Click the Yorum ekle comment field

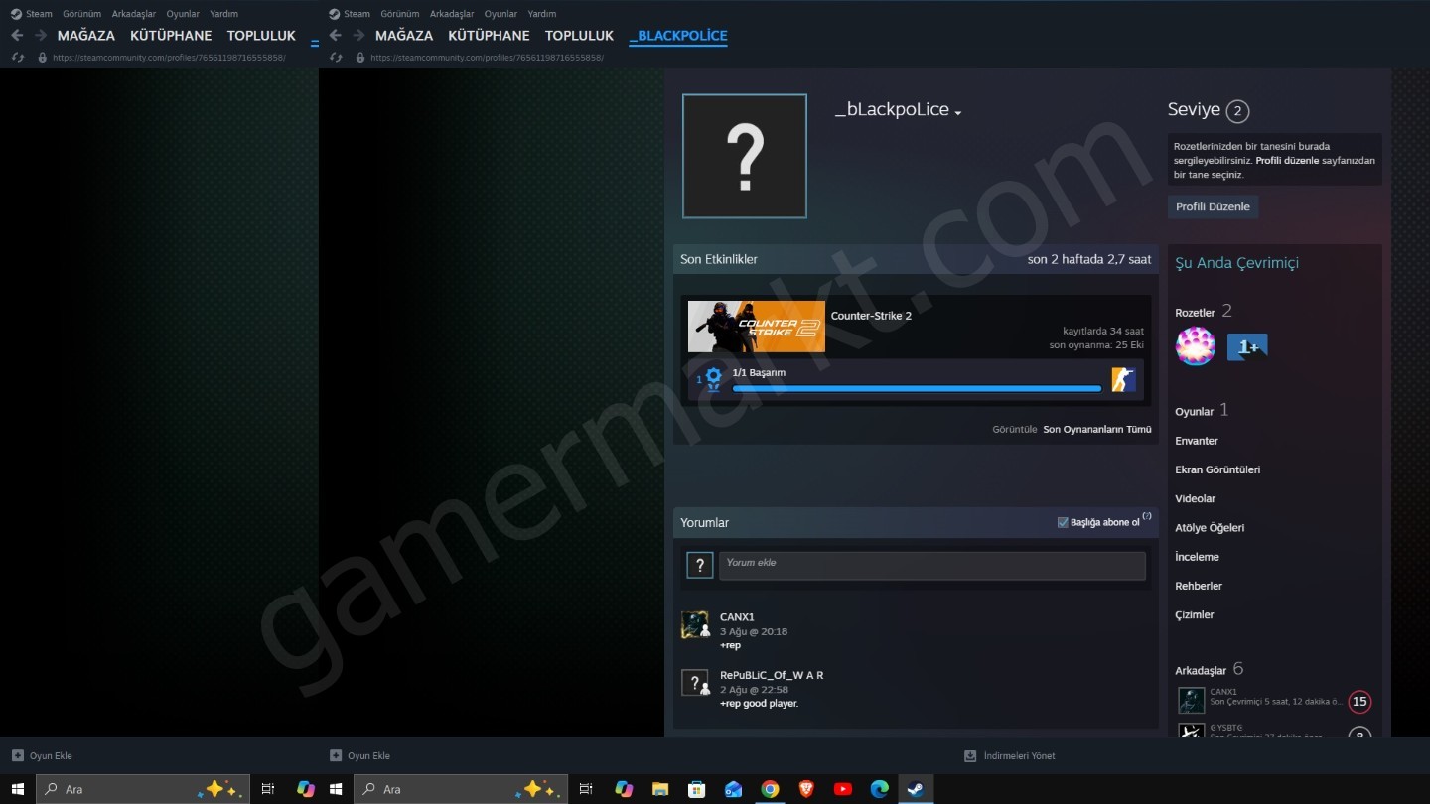coord(931,566)
